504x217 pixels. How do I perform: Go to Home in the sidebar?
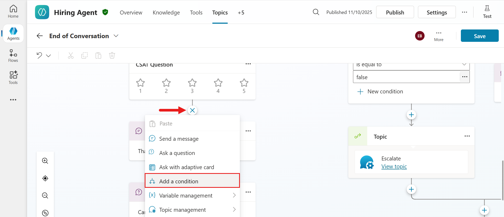pos(13,12)
